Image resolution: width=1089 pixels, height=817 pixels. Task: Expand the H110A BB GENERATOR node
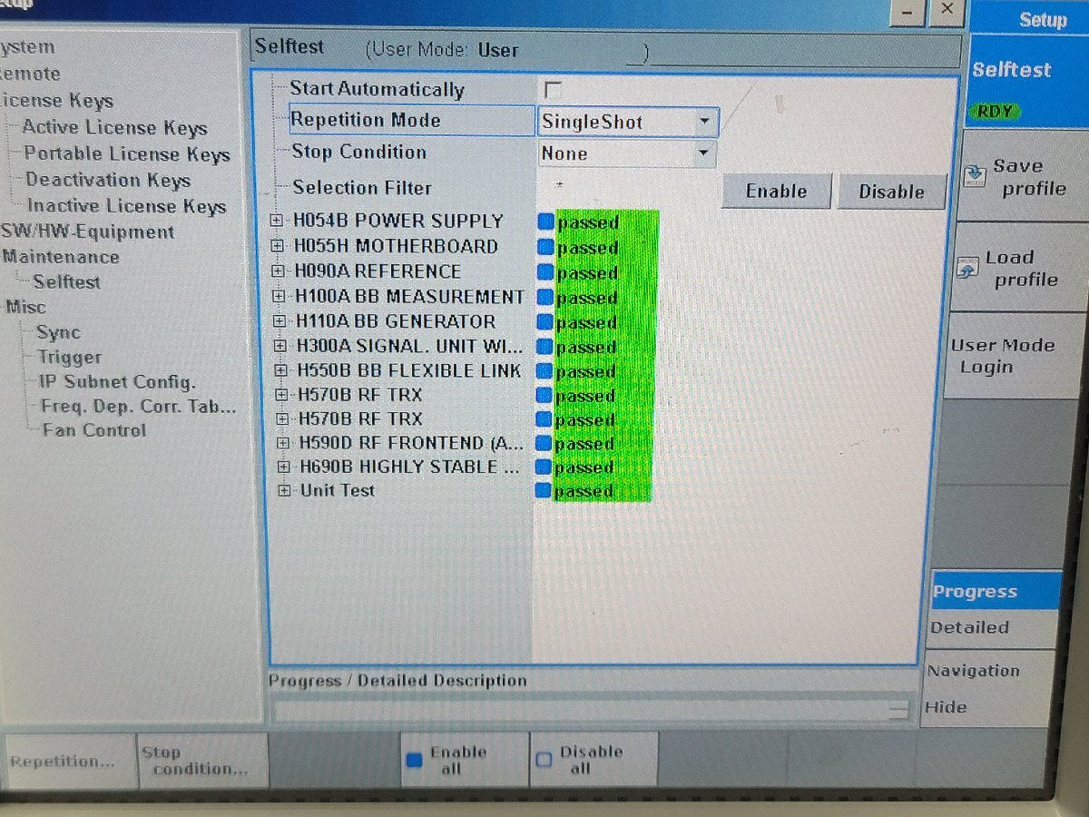(281, 322)
